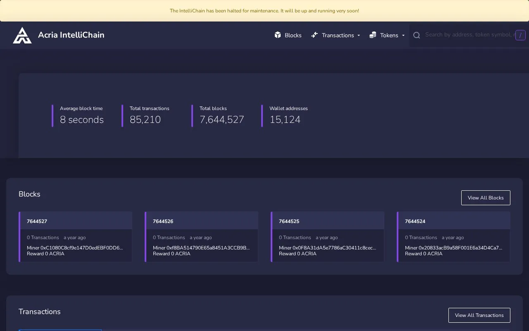Click the "85,210" total transactions value
This screenshot has height=331, width=529.
coord(145,120)
